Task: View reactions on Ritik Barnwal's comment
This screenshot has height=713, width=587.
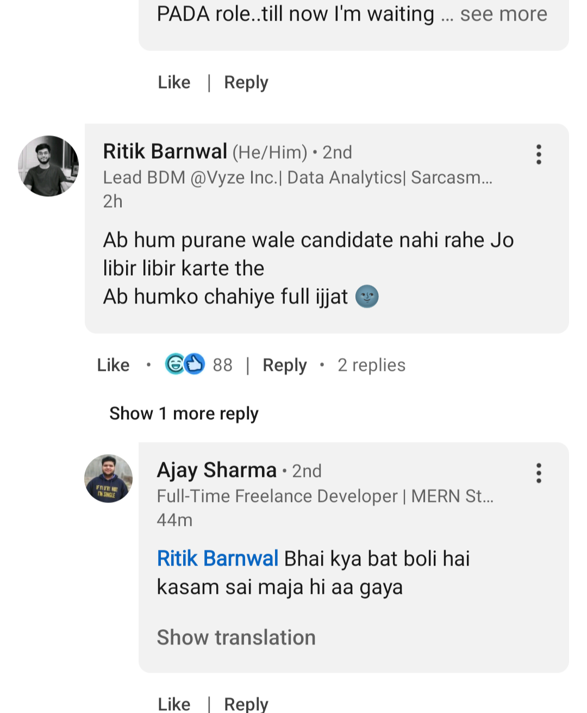Action: pyautogui.click(x=185, y=364)
